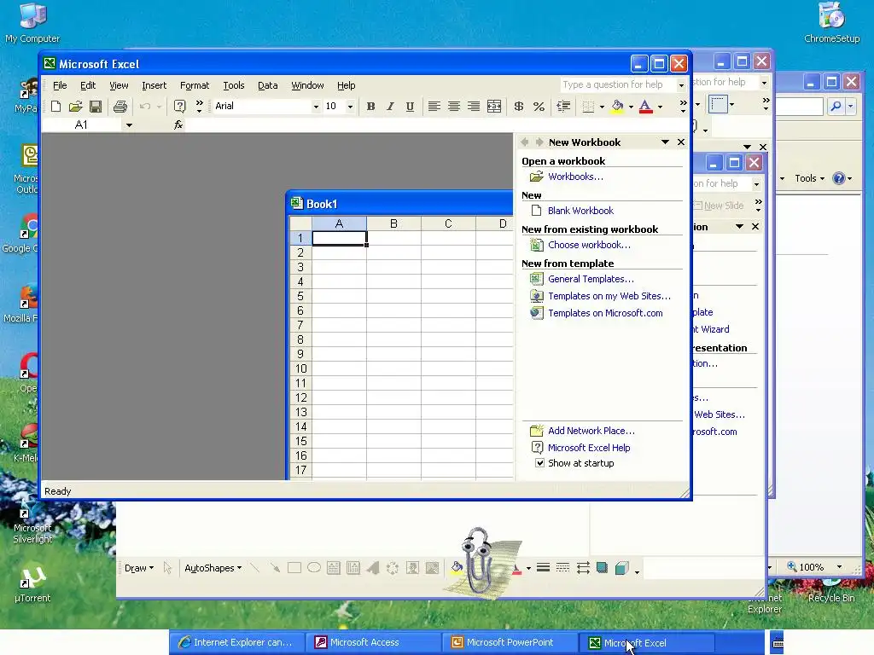Open the View menu in Excel
The height and width of the screenshot is (655, 874).
coord(119,86)
